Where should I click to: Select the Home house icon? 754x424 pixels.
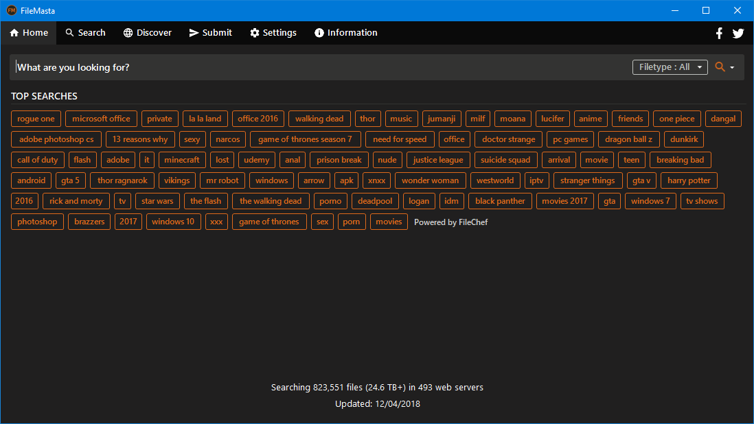tap(12, 32)
